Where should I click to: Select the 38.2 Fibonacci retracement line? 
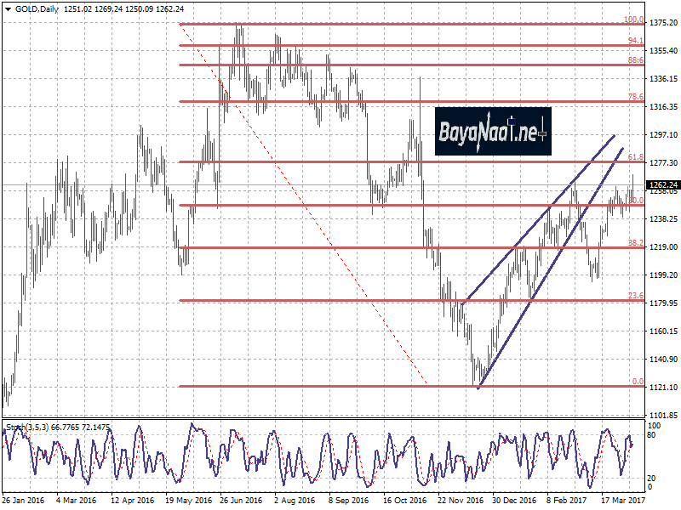[x=340, y=247]
